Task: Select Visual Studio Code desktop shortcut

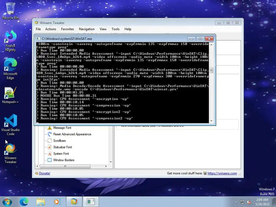Action: pyautogui.click(x=11, y=125)
